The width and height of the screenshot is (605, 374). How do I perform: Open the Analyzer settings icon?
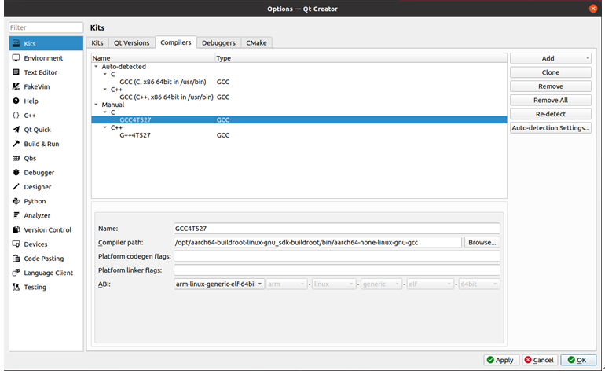[x=16, y=215]
